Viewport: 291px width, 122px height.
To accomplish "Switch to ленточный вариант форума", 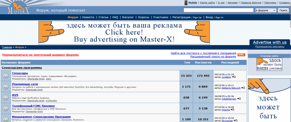I will [40, 55].
